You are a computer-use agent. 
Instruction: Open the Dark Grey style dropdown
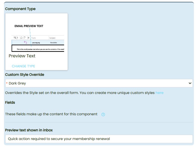[99, 83]
